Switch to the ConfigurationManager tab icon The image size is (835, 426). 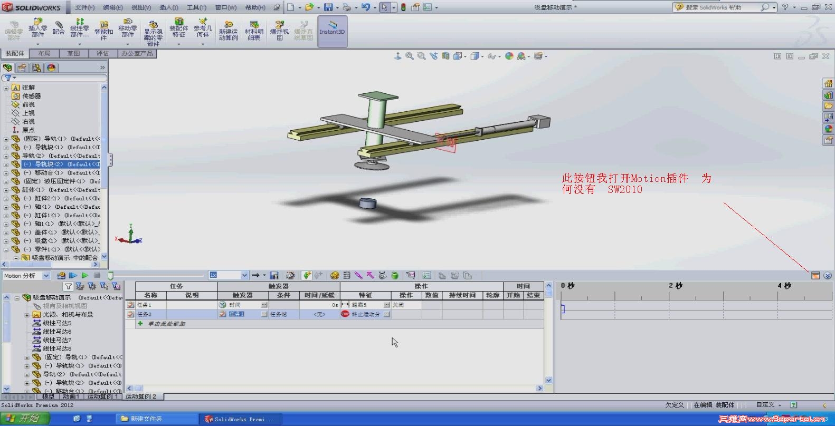tap(36, 67)
